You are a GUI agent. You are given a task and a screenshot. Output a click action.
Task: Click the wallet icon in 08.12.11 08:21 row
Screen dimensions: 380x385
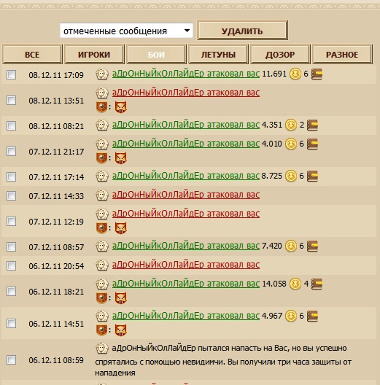tap(313, 125)
